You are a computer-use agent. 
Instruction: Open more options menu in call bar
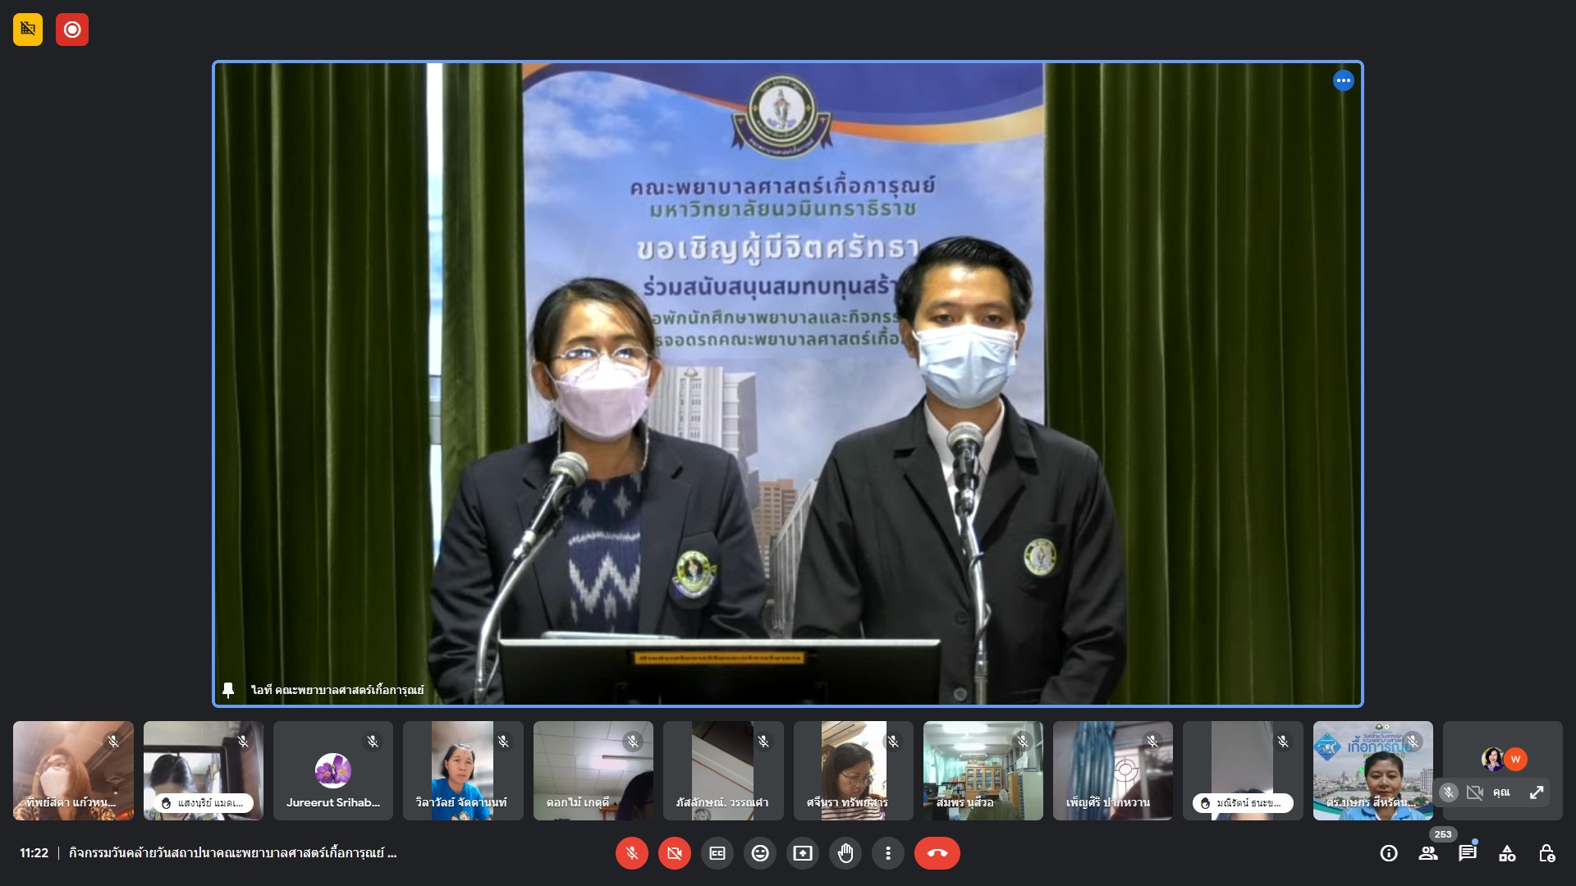[x=888, y=853]
